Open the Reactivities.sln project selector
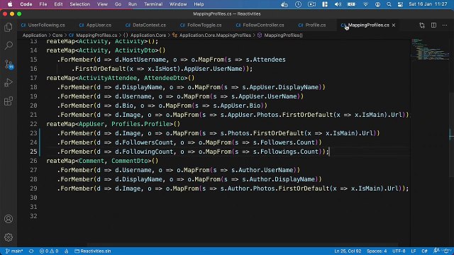This screenshot has width=454, height=255. [x=93, y=251]
